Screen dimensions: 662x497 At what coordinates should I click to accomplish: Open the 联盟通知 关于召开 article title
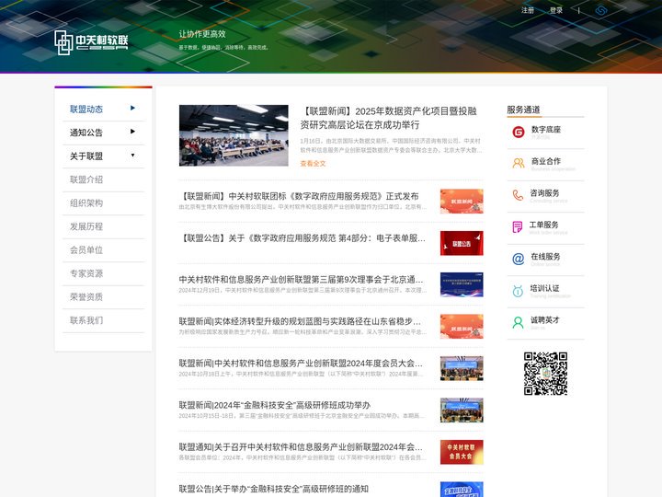pos(301,447)
